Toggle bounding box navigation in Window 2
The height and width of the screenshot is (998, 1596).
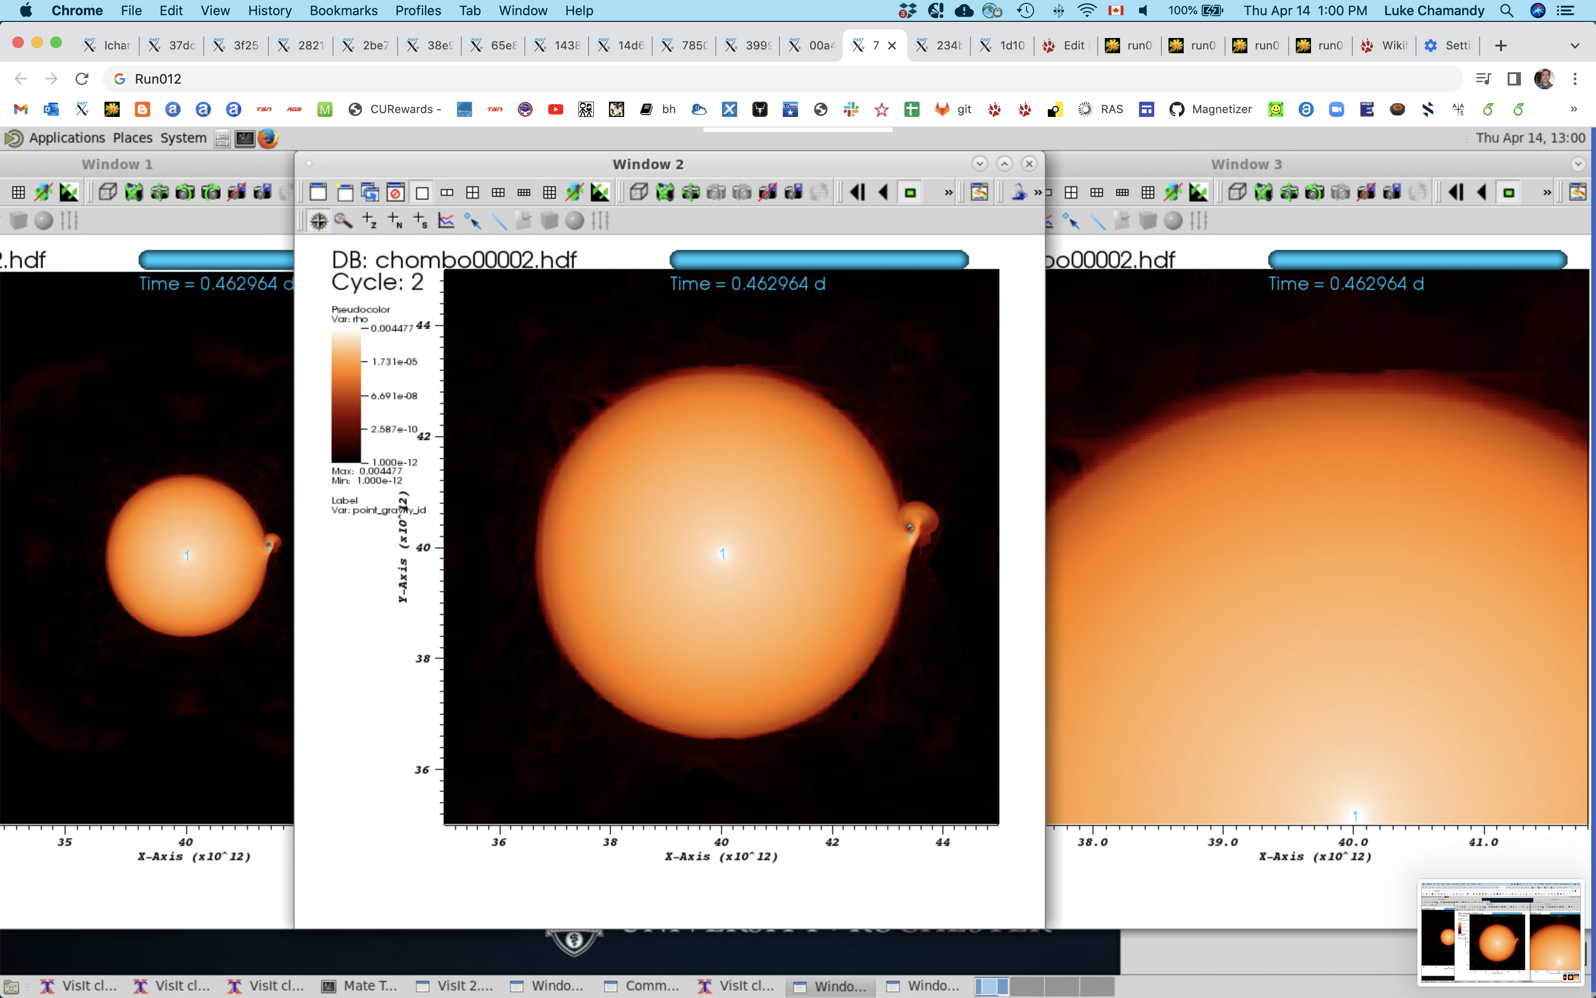(638, 193)
